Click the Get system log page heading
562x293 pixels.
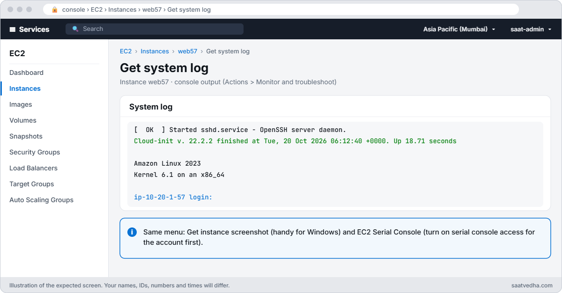click(164, 68)
